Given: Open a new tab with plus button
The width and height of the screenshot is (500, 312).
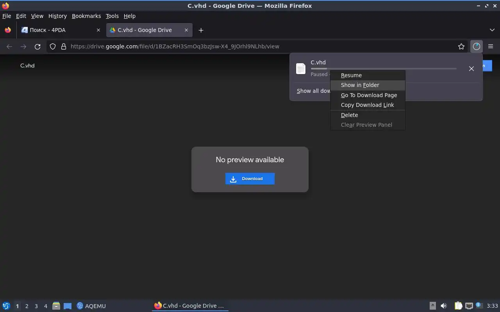Looking at the screenshot, I should click(201, 30).
